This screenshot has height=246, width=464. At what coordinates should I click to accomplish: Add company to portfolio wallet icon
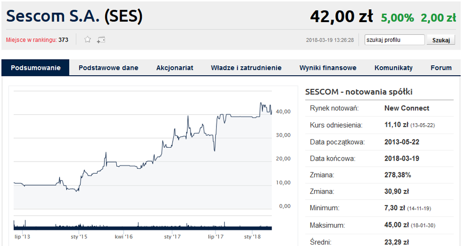pos(101,40)
